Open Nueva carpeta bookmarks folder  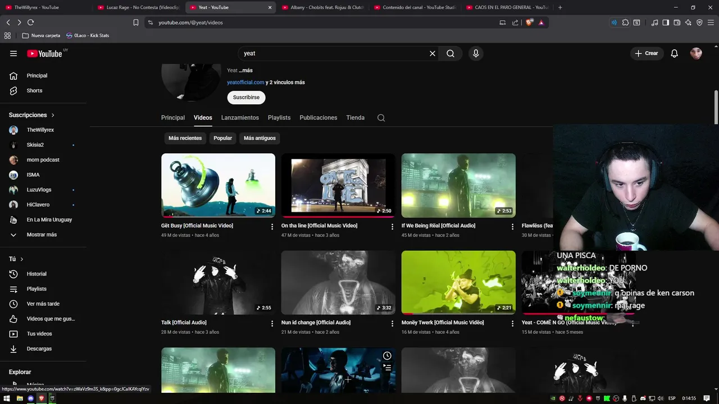coord(41,35)
